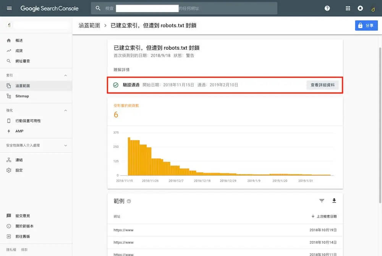Click the trend line icon beside 成效
This screenshot has width=382, height=256.
click(9, 51)
